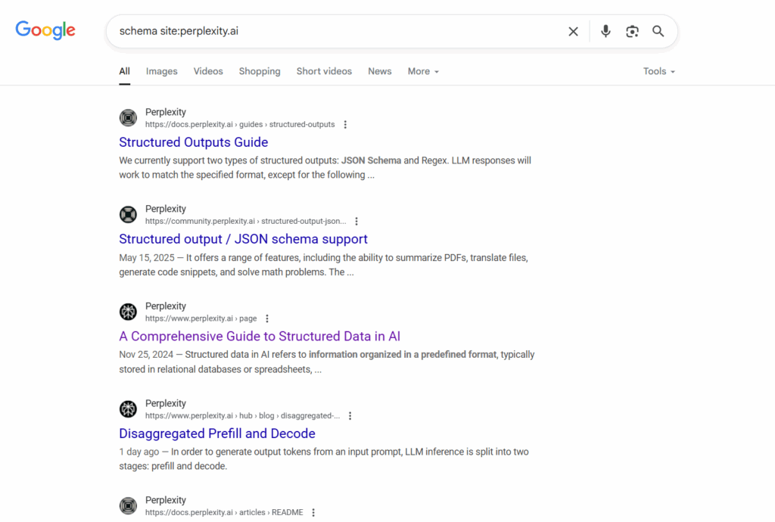The width and height of the screenshot is (775, 522).
Task: Click favicon of Comprehensive Guide result
Action: click(128, 312)
